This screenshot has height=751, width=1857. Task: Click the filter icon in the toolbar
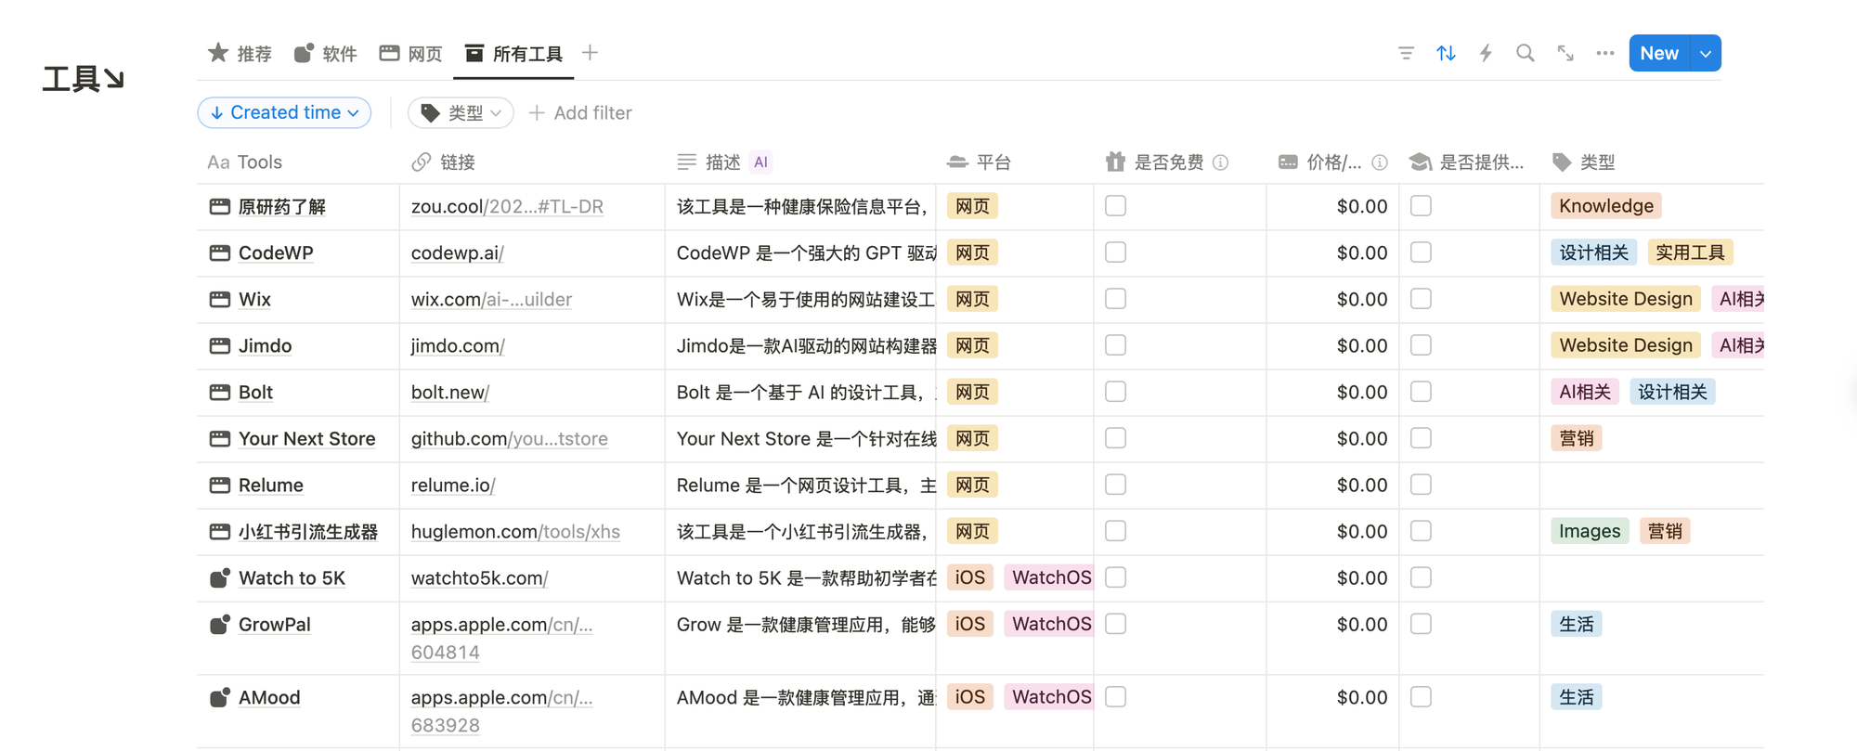[1406, 54]
